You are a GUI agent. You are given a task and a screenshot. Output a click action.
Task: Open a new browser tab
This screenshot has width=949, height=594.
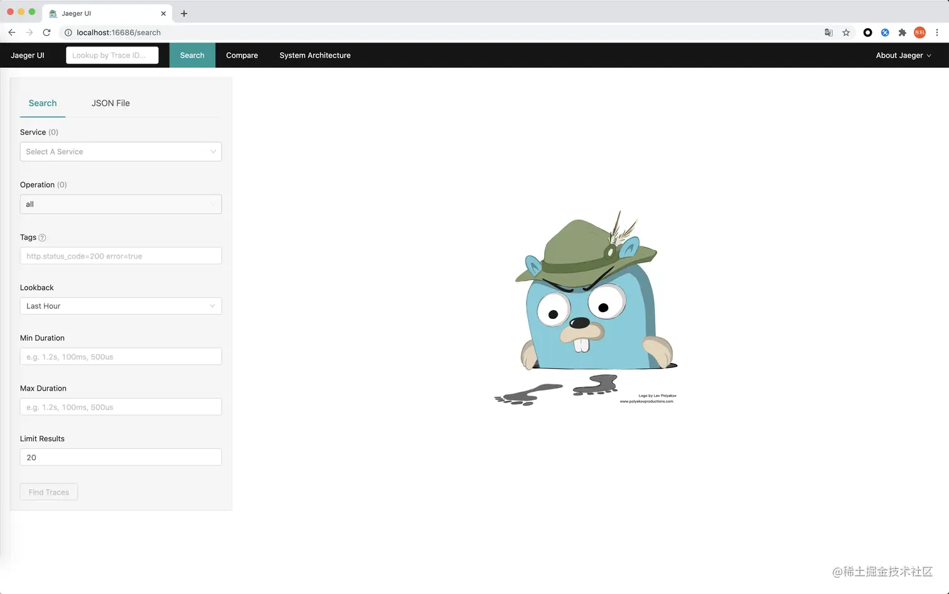184,13
